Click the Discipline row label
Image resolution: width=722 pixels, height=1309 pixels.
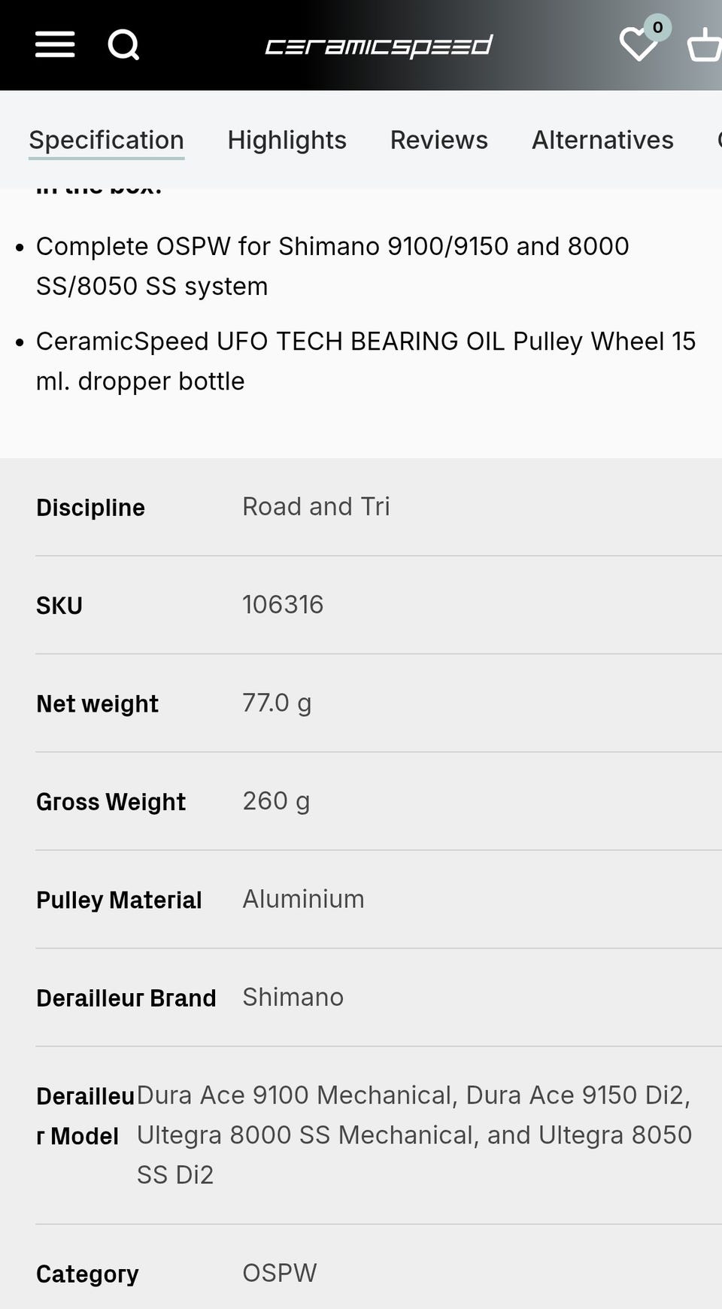tap(90, 508)
